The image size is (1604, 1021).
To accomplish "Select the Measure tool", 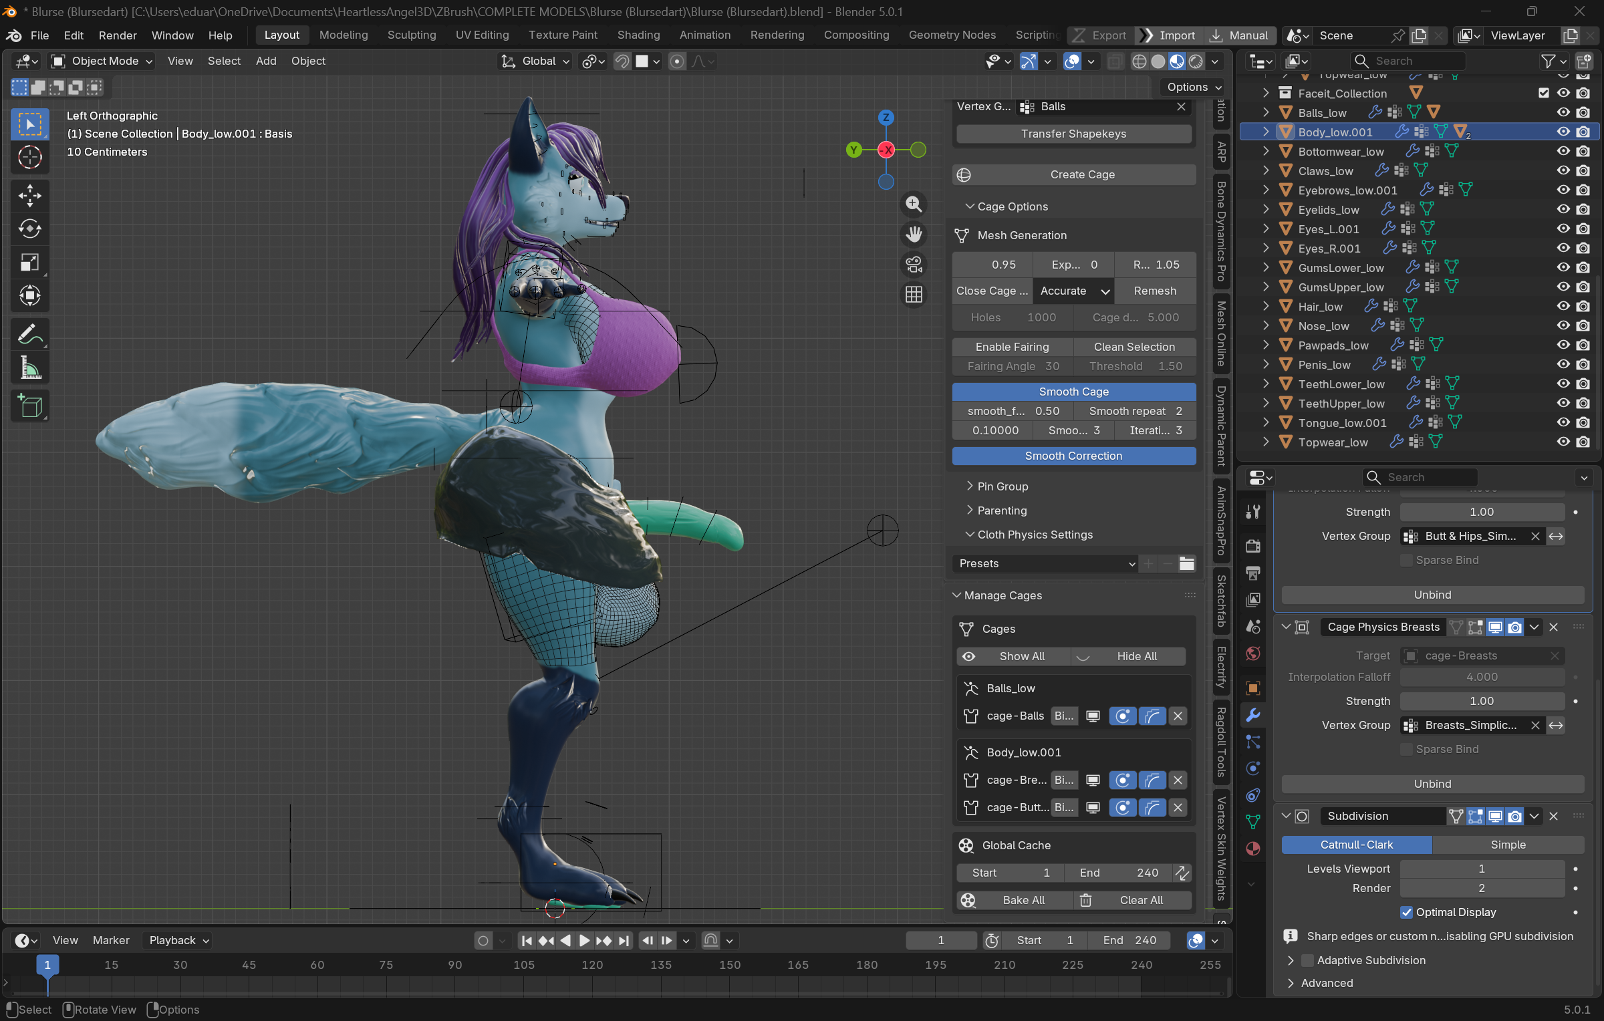I will (30, 368).
